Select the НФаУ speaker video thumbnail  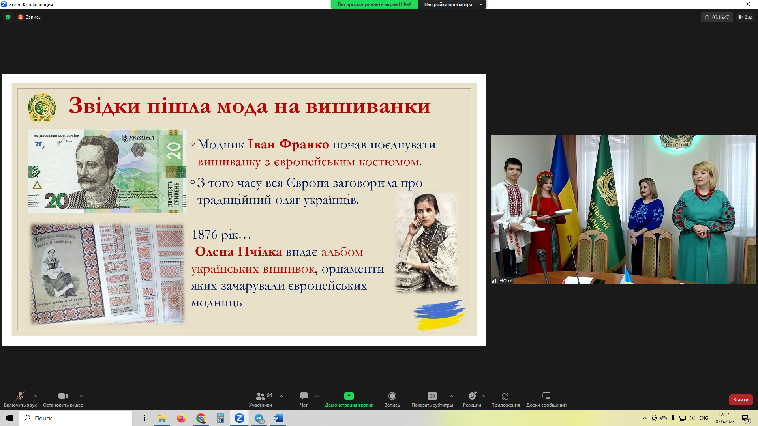[x=623, y=209]
